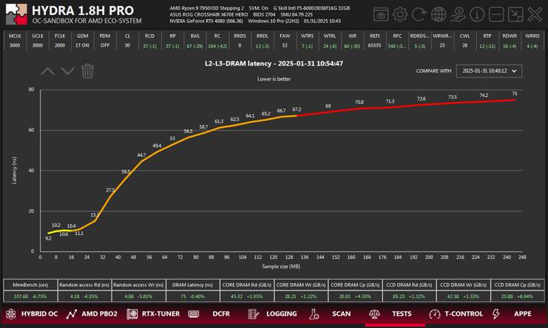Open the AMD PBO2 tab
The width and height of the screenshot is (548, 328).
[x=92, y=314]
